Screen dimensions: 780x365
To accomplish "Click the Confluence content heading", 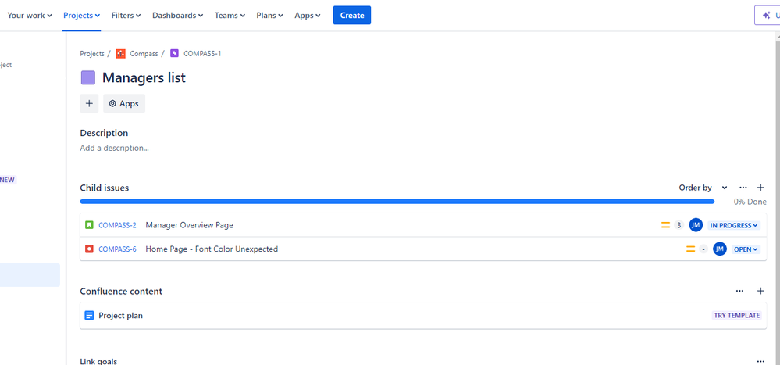I will point(121,292).
